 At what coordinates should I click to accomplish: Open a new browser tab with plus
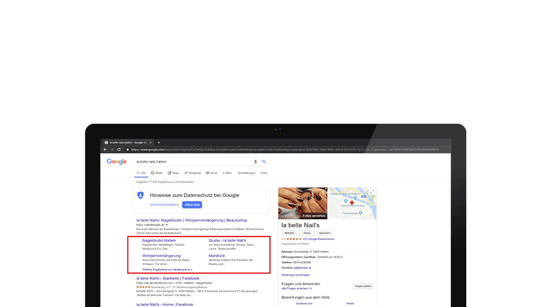(x=159, y=142)
